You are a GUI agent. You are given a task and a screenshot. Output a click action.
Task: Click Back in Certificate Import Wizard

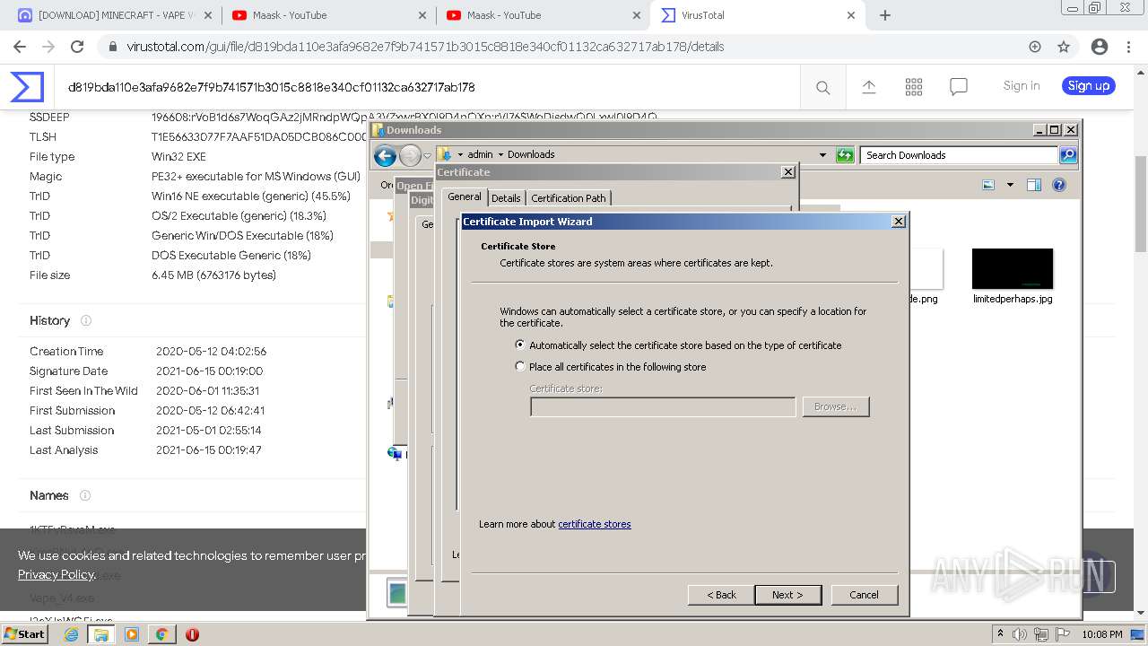(721, 595)
